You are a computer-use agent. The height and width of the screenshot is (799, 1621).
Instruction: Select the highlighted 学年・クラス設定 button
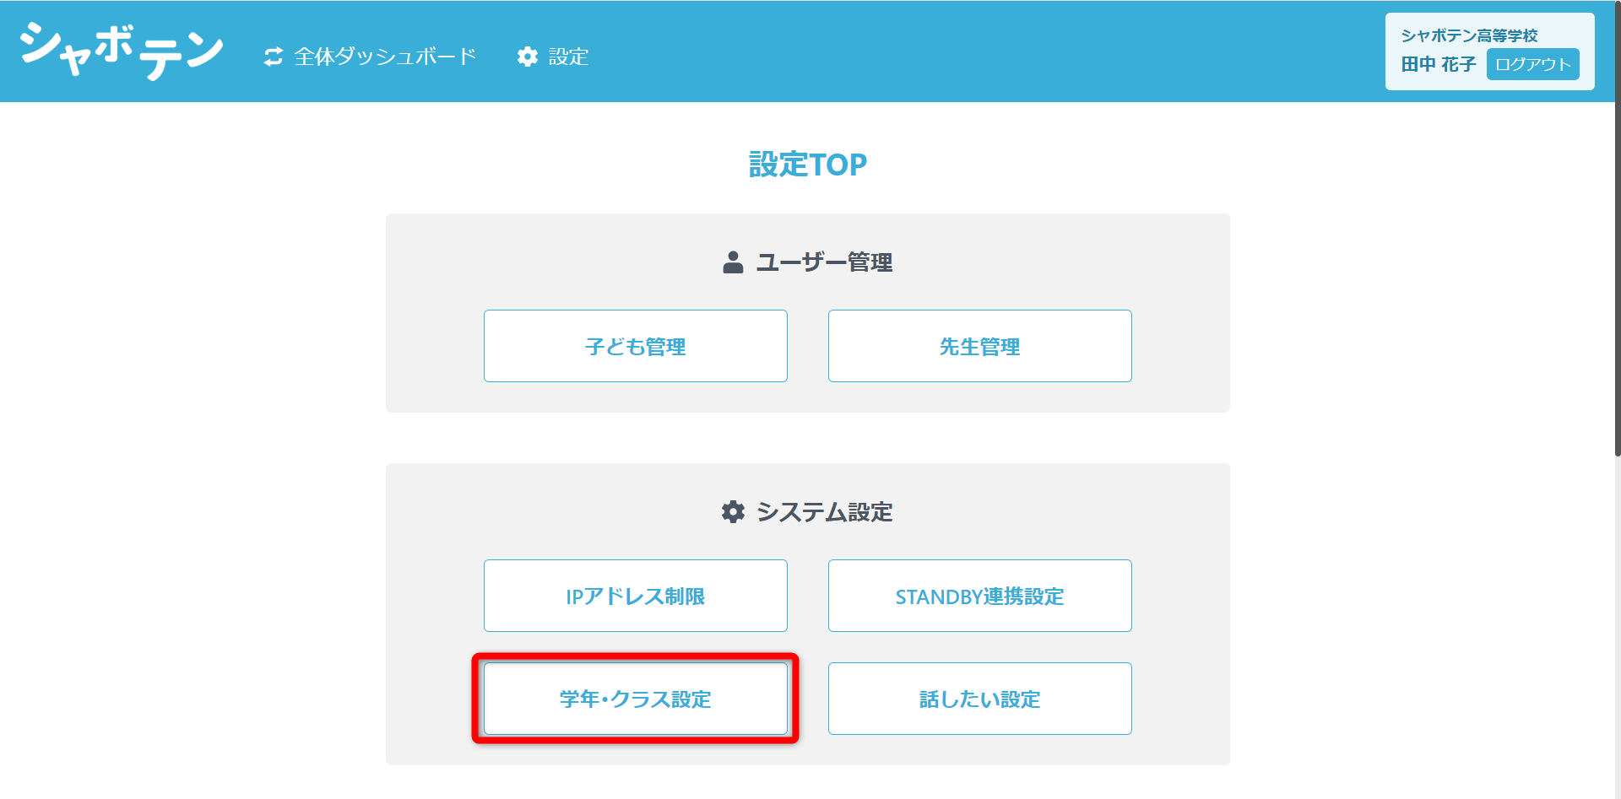(636, 699)
